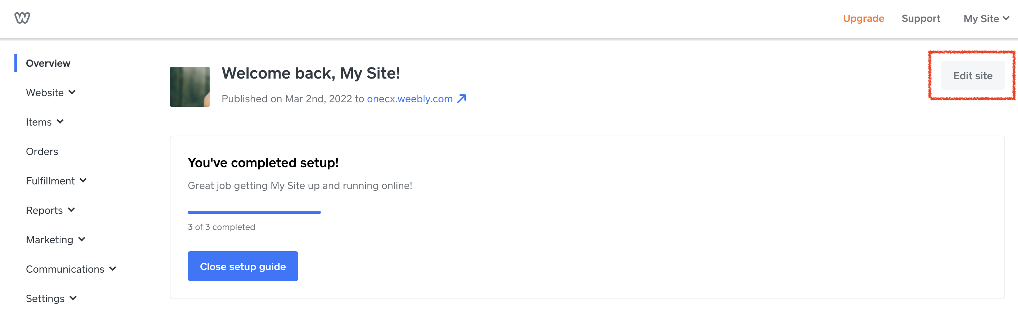Open the external link arrow icon

coord(461,99)
